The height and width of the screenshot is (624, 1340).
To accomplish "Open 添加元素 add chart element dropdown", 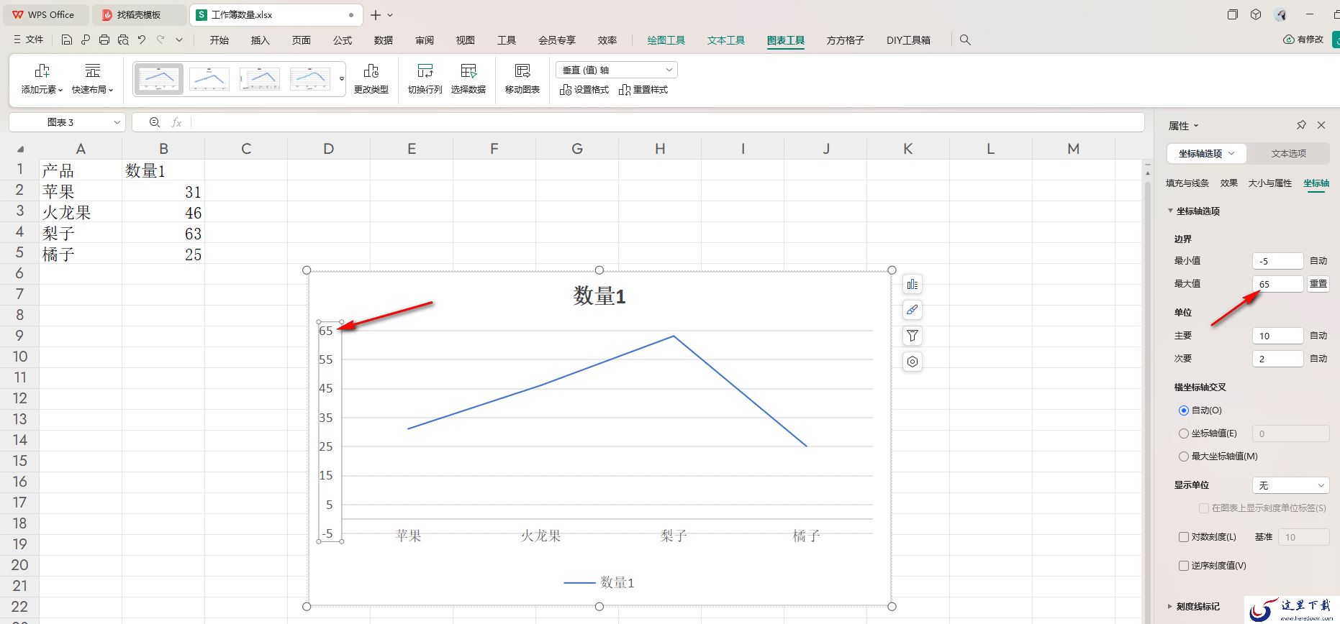I will [42, 79].
